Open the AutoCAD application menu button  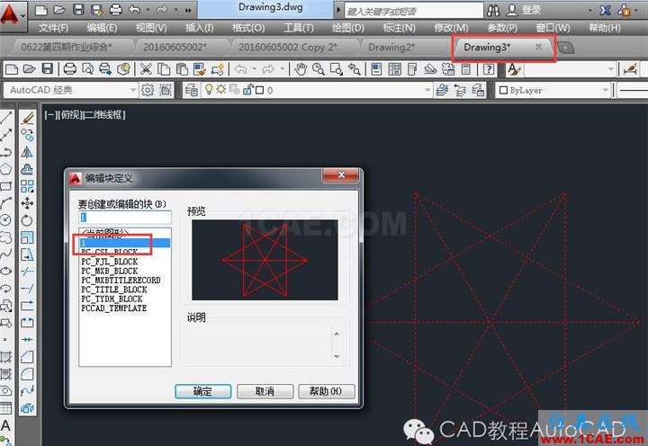[x=13, y=15]
